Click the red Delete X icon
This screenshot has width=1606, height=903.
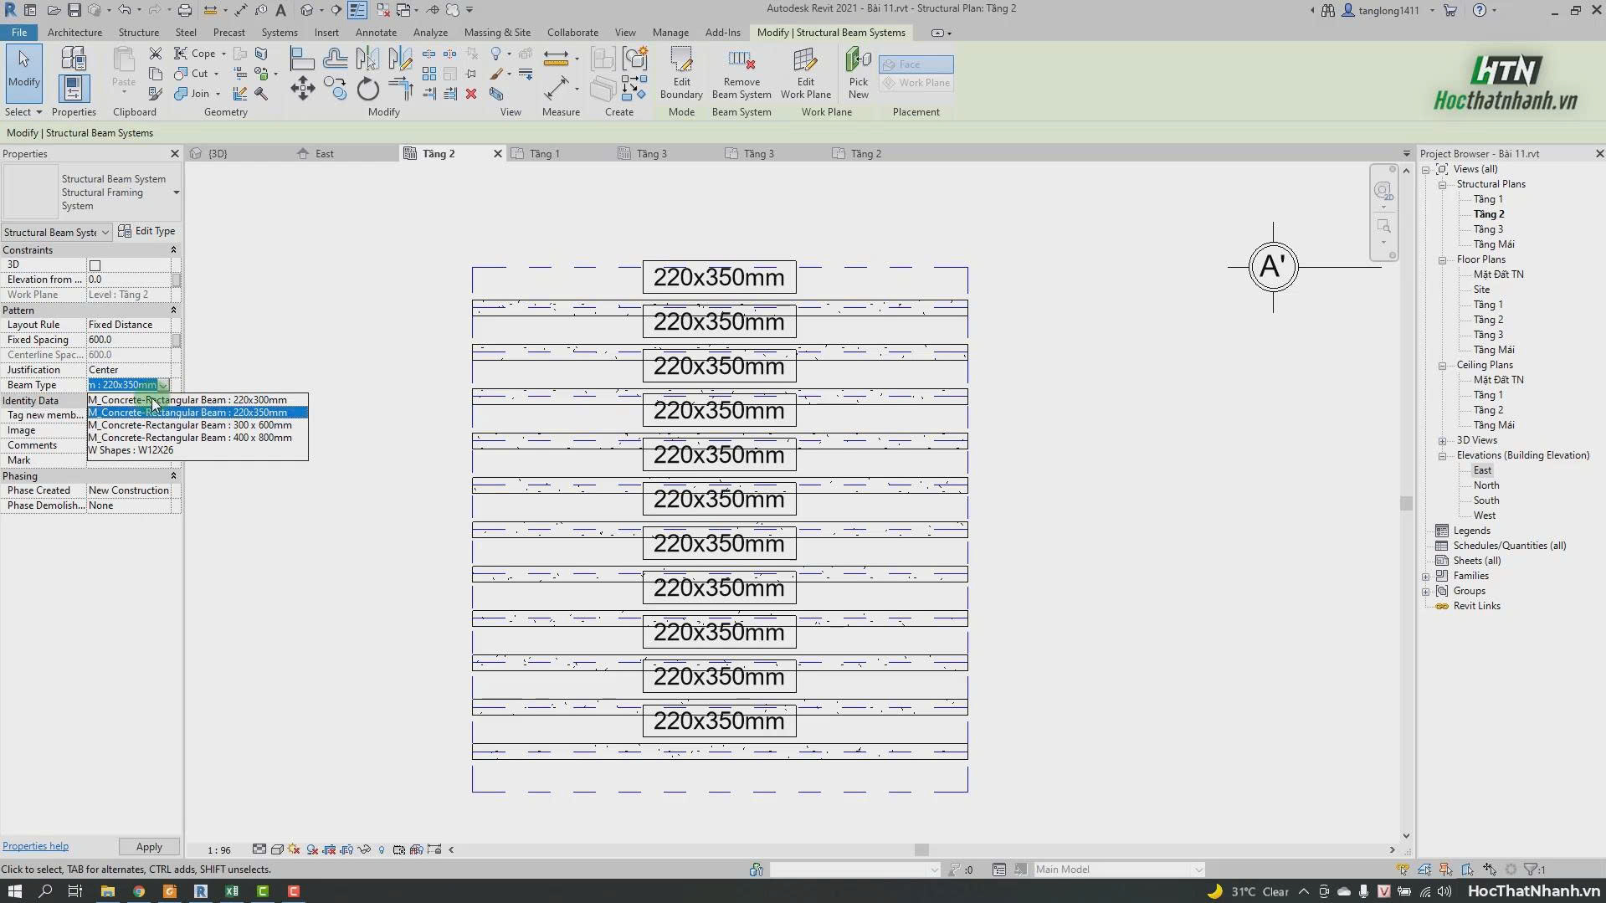pos(471,94)
